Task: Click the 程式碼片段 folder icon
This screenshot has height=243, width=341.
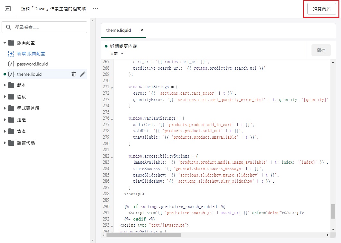Action: 11,108
